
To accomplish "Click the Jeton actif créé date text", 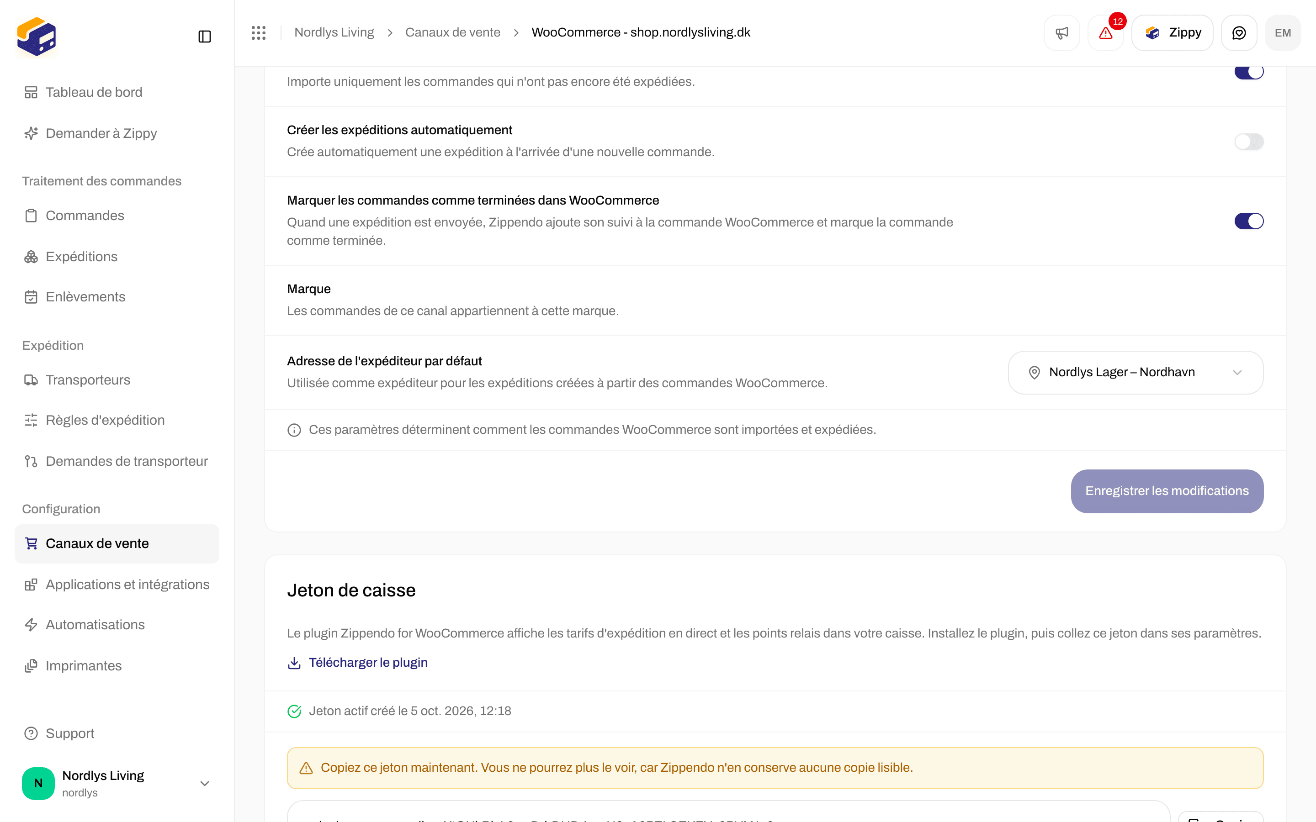I will point(410,711).
